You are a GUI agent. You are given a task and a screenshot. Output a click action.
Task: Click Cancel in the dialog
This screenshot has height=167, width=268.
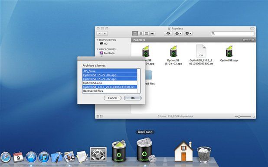113,98
